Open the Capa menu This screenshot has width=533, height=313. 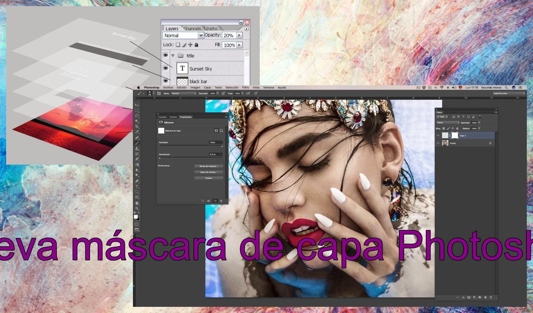207,87
